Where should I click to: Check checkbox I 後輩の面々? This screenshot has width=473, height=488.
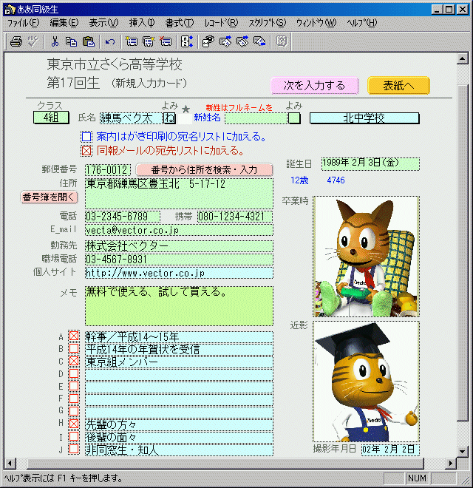click(x=74, y=436)
